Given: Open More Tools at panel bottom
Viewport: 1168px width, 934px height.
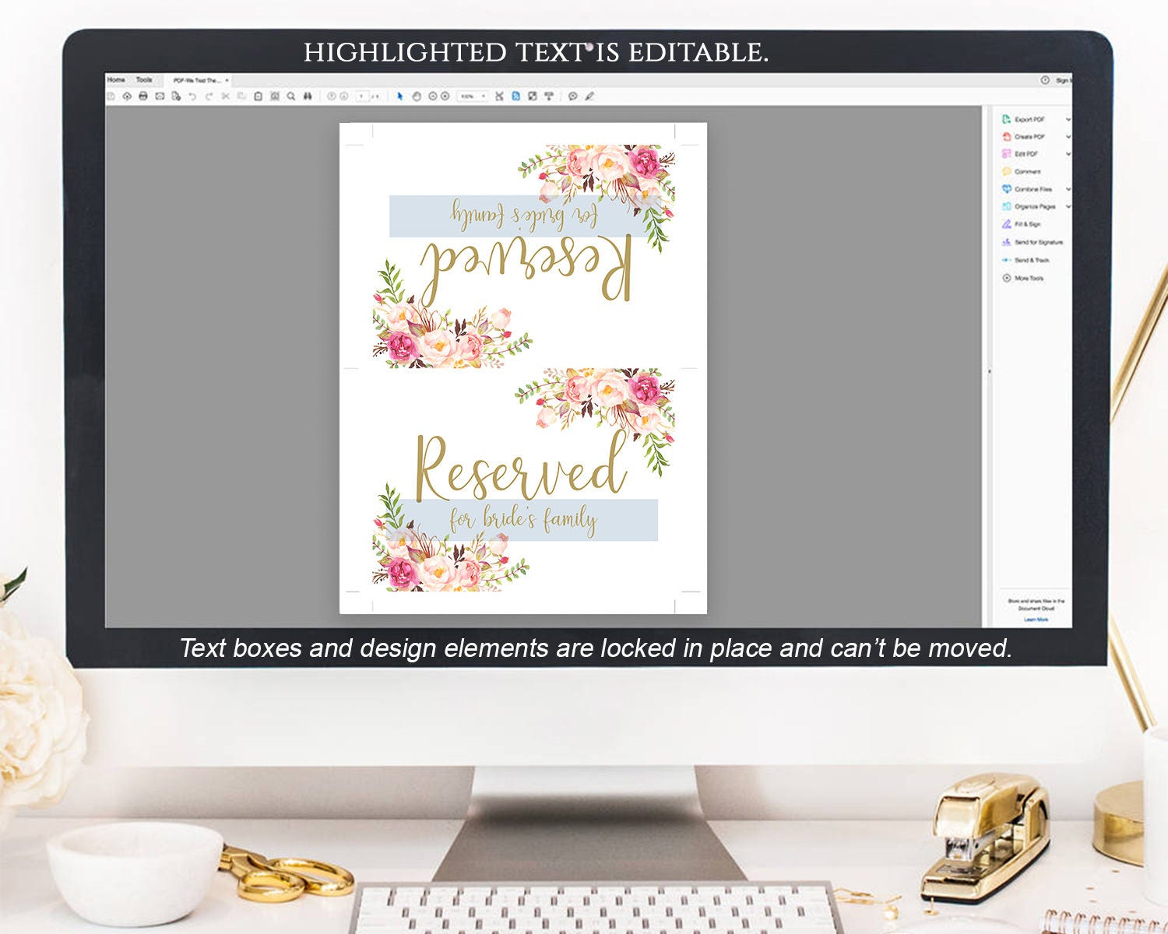Looking at the screenshot, I should (x=1028, y=278).
